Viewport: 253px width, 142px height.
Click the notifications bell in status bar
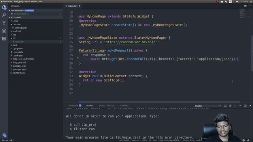[248, 140]
